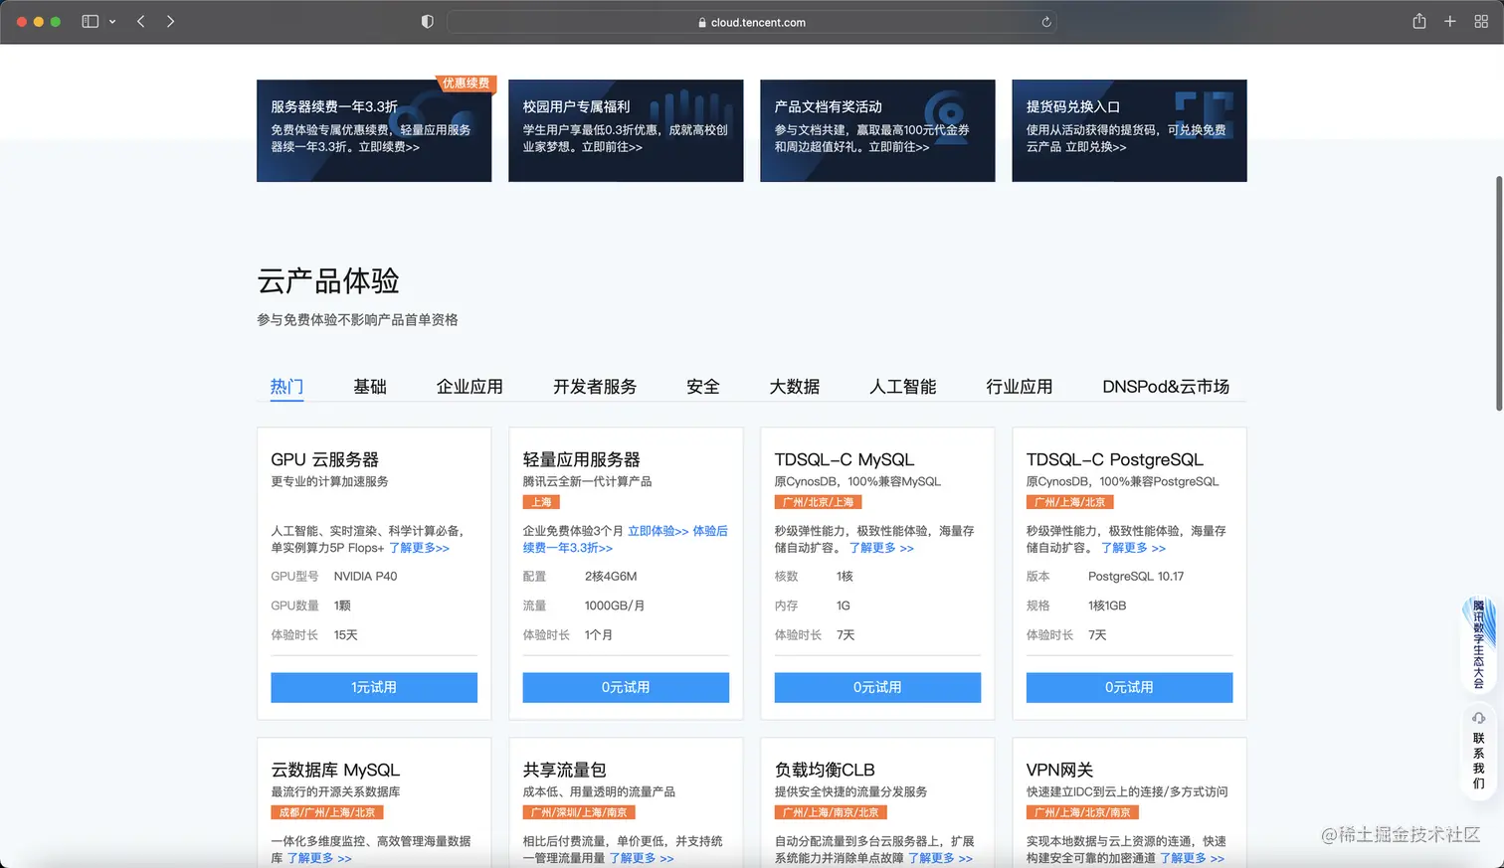This screenshot has height=868, width=1504.
Task: Click the 云产品体验 section heading
Action: (328, 280)
